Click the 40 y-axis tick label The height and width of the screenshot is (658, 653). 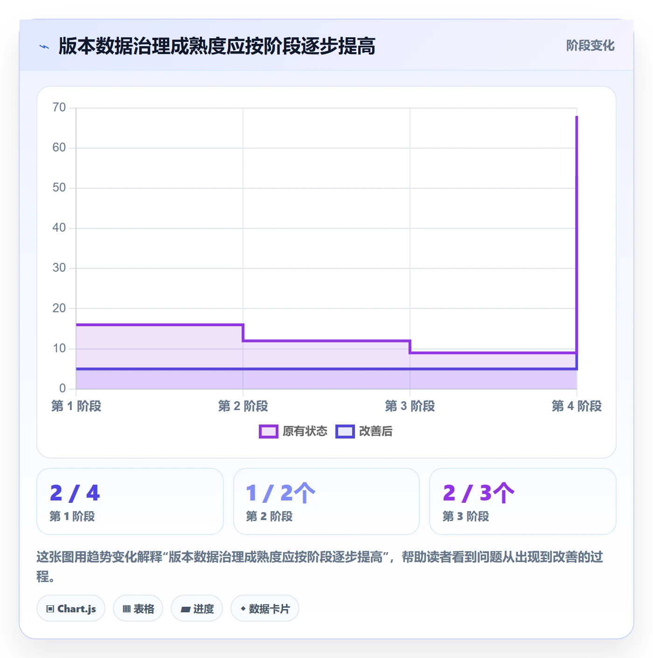click(x=59, y=228)
